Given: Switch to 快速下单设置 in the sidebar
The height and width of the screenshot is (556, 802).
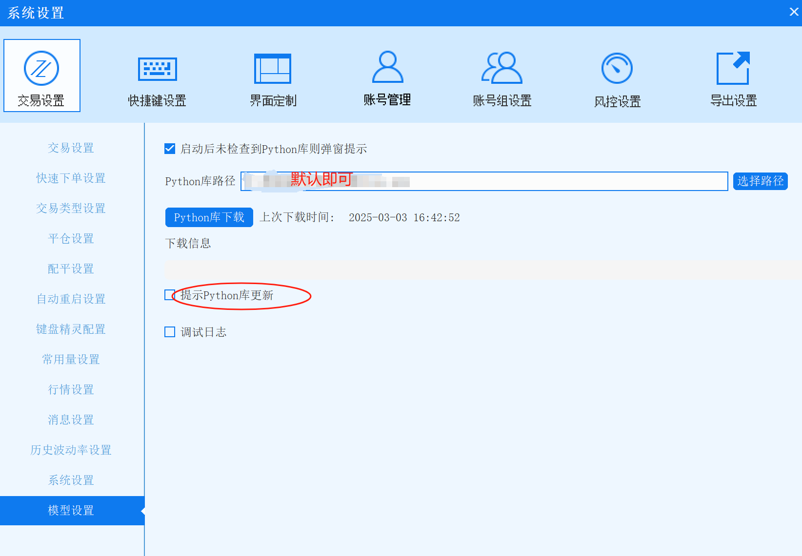Looking at the screenshot, I should 71,178.
